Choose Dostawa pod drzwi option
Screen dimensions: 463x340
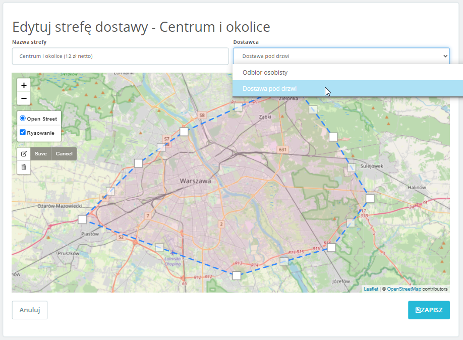348,89
